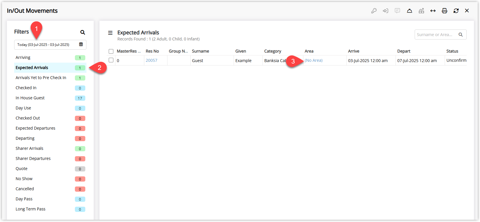Tick the checkbox for reservation 20057 row

(x=111, y=60)
